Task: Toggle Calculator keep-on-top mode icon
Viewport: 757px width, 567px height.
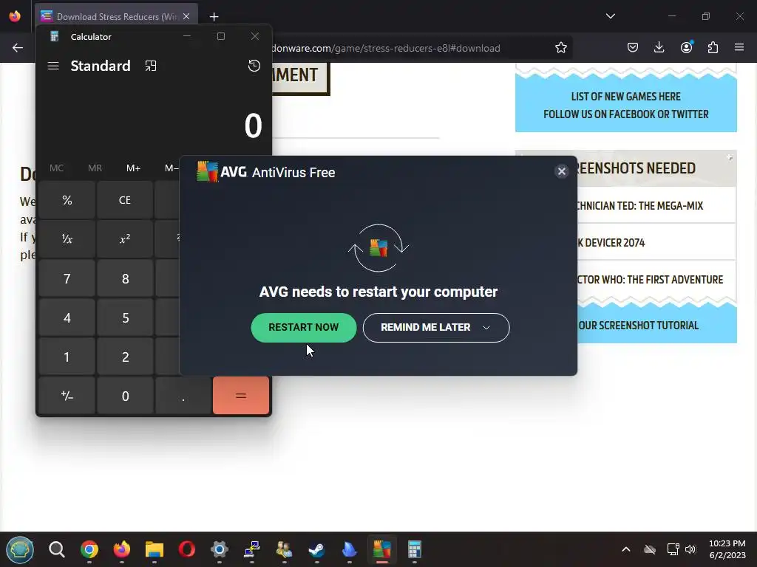Action: pos(151,66)
